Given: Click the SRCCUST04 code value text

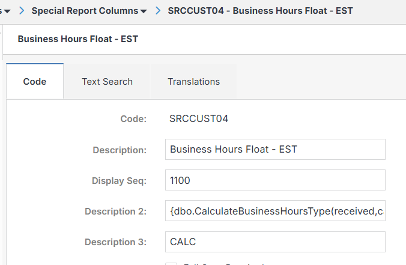Looking at the screenshot, I should 199,118.
